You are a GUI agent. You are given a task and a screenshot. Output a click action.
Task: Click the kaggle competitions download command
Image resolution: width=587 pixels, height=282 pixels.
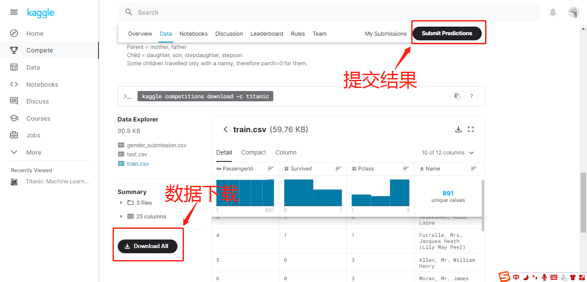coord(205,96)
